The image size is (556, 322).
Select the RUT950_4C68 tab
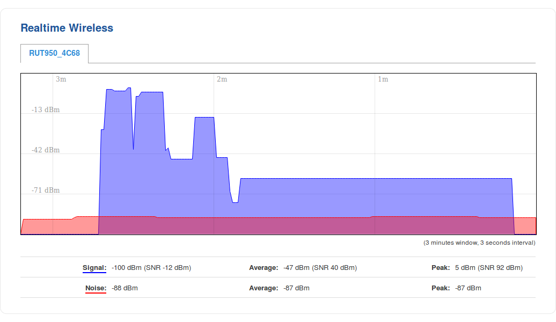click(54, 54)
